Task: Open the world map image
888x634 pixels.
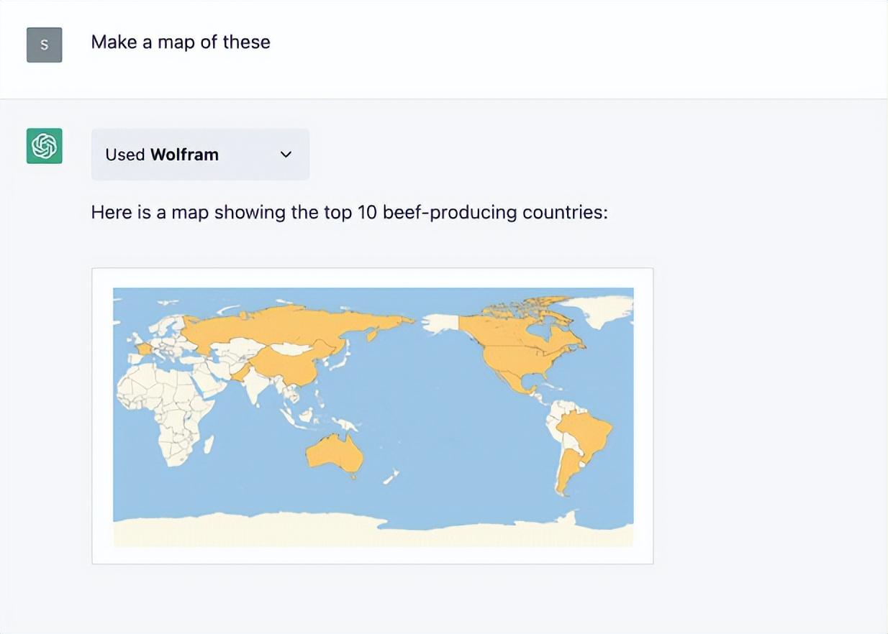Action: [373, 416]
